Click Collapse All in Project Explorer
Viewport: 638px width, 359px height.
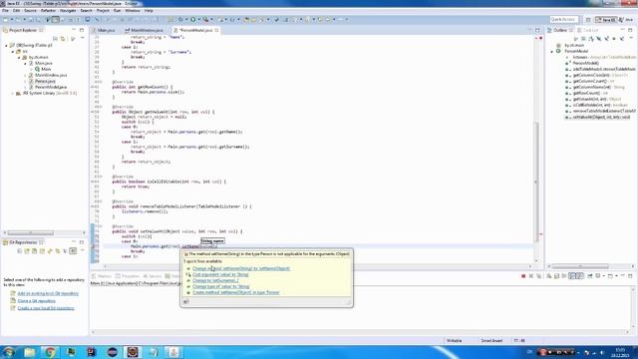(x=56, y=39)
